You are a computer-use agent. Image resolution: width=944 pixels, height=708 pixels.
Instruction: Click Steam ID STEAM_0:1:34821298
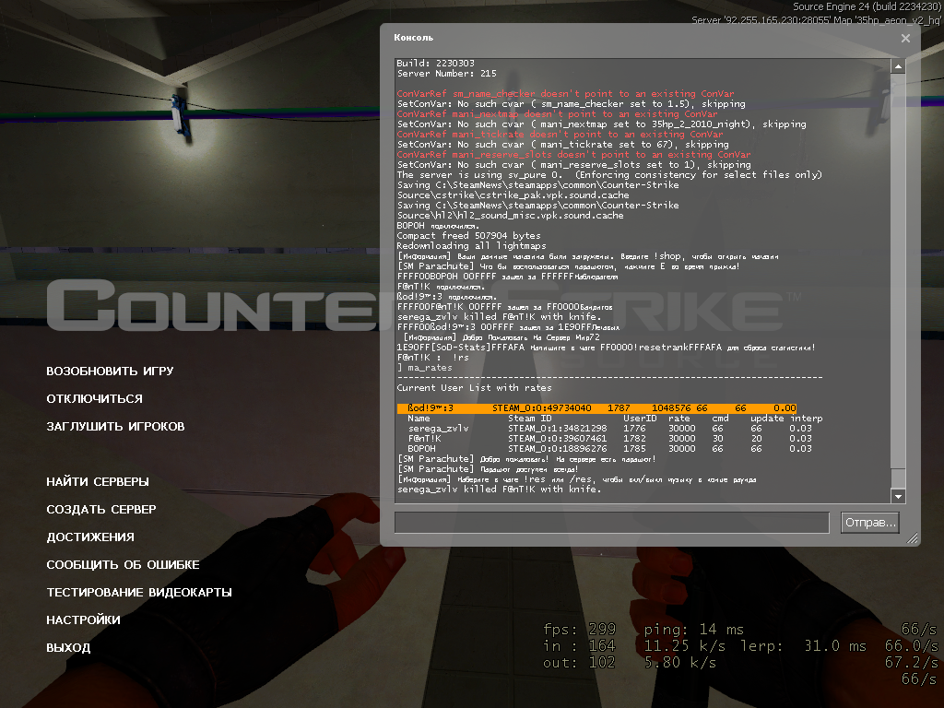coord(558,429)
